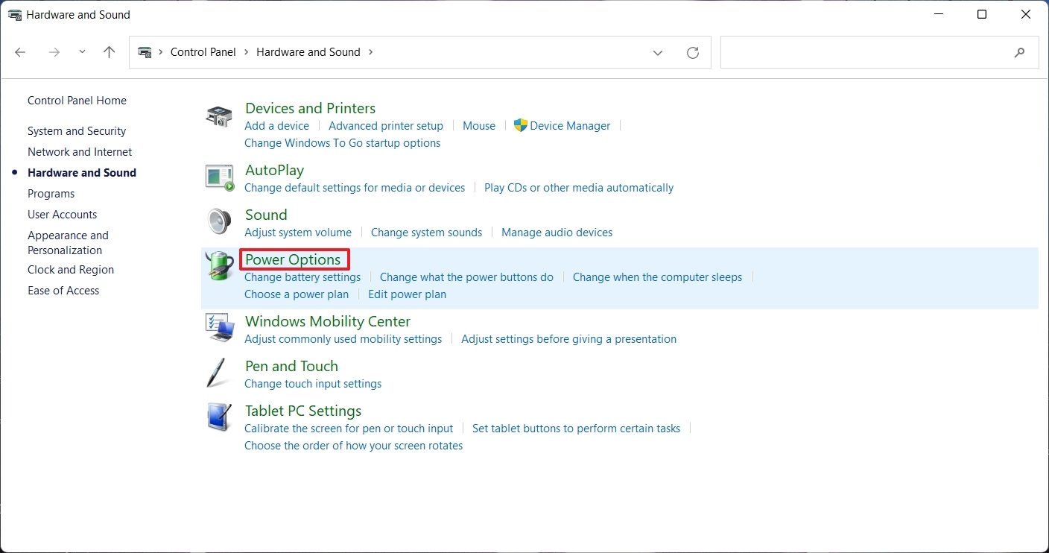
Task: Open Power Options heading
Action: 293,259
